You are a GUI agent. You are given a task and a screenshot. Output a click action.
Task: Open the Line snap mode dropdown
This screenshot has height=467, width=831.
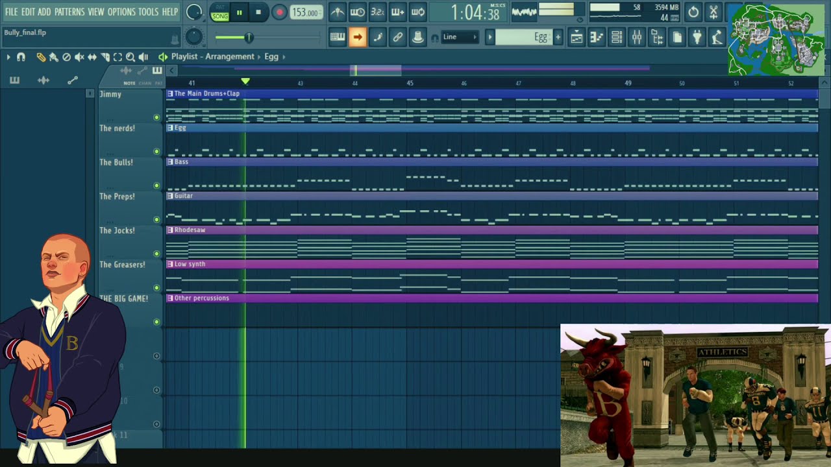459,37
